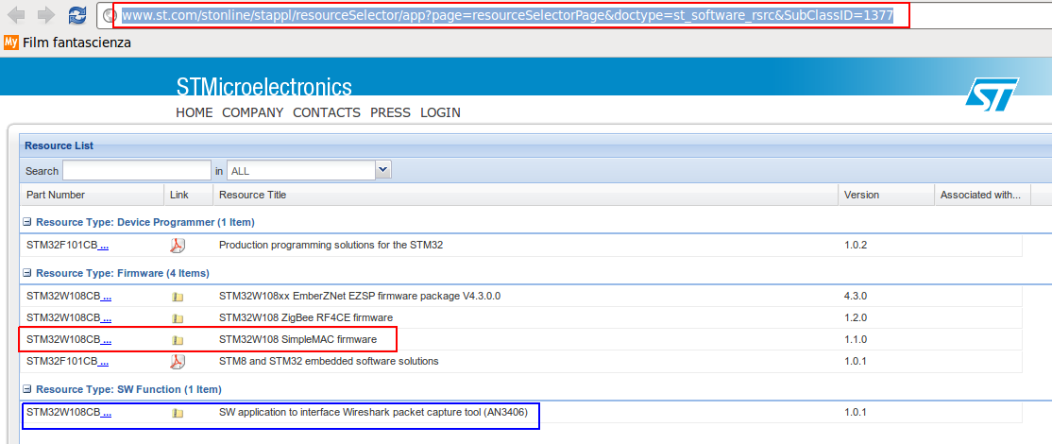The width and height of the screenshot is (1052, 444).
Task: Select Production programming solutions for the STM32 title
Action: click(331, 245)
